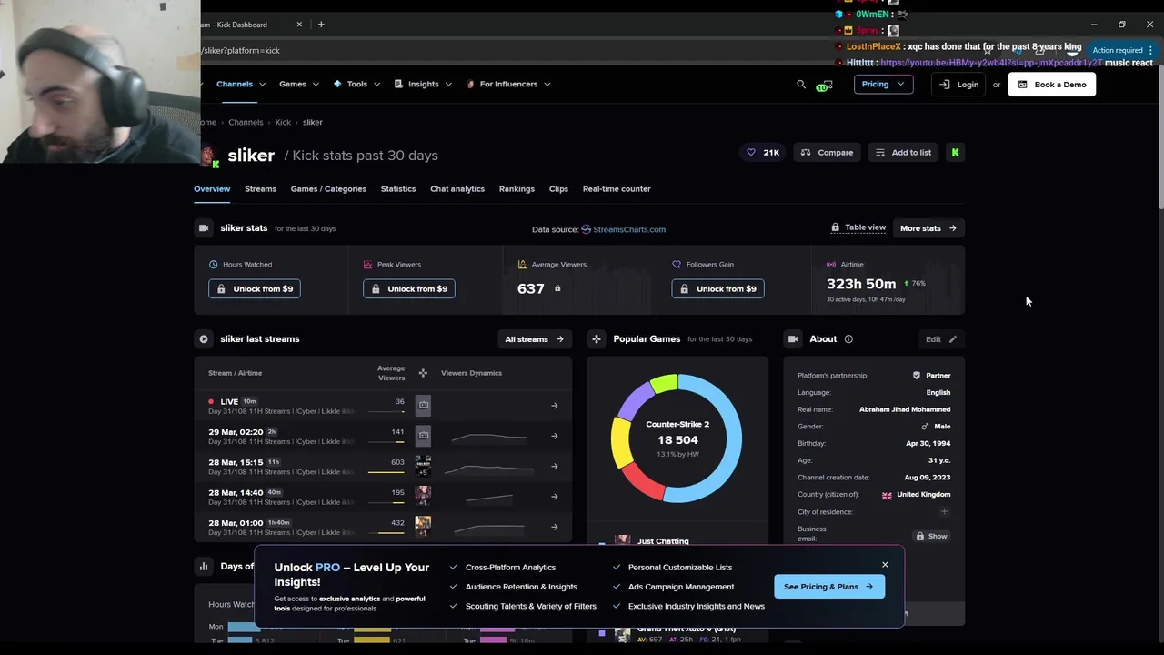Image resolution: width=1164 pixels, height=655 pixels.
Task: Close the Kick Dashboard browser tab
Action: pyautogui.click(x=300, y=25)
